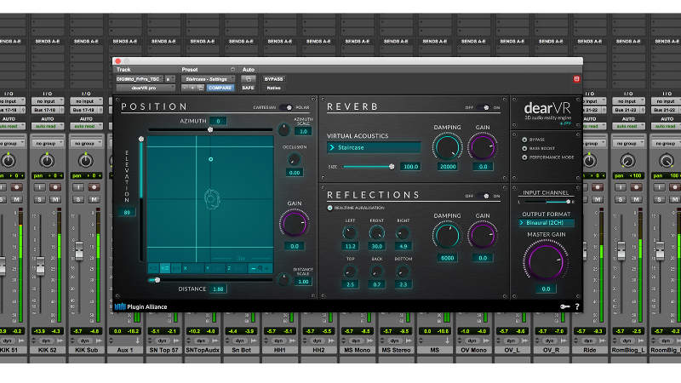Adjust the Top reflection knob

(x=350, y=272)
